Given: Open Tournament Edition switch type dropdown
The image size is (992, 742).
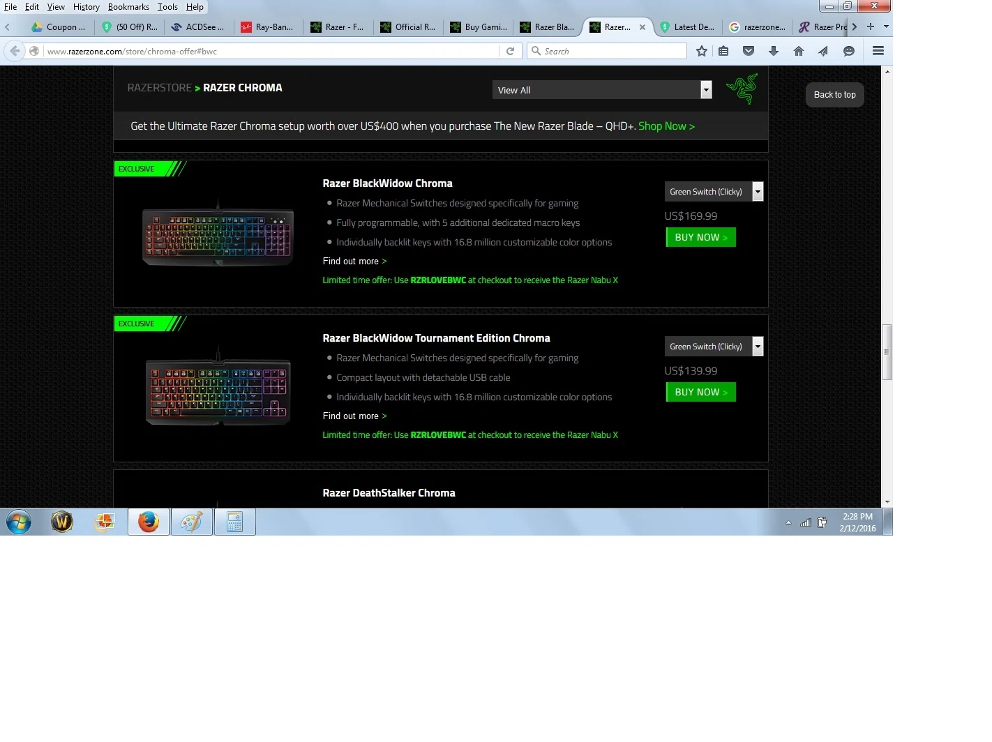Looking at the screenshot, I should [x=714, y=347].
